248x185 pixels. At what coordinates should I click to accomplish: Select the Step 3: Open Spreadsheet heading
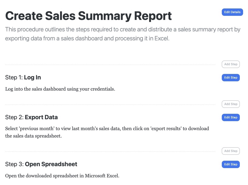point(41,164)
